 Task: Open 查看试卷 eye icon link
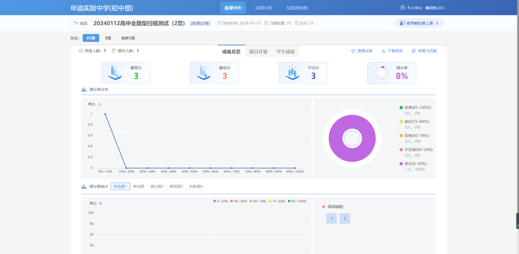tap(353, 51)
